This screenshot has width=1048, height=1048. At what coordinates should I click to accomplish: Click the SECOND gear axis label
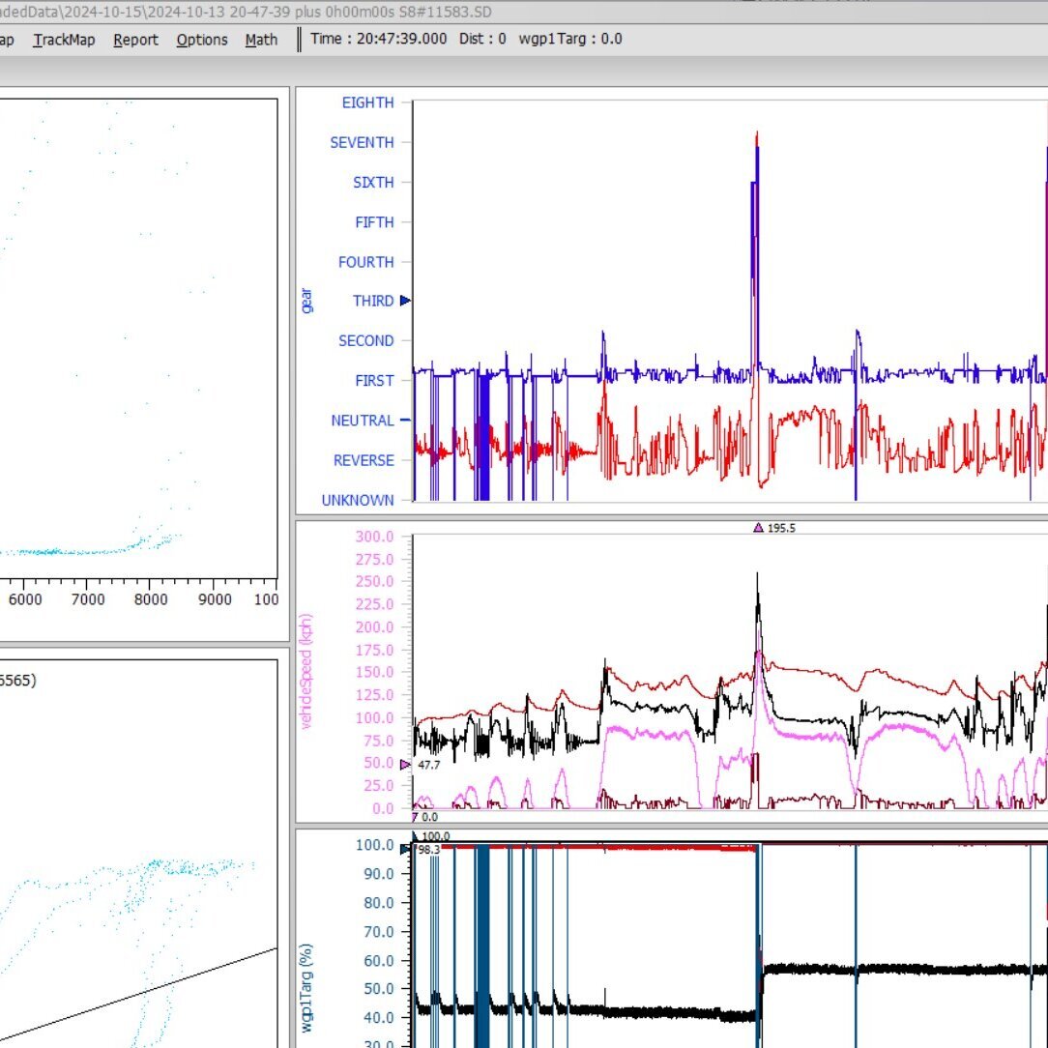tap(366, 341)
